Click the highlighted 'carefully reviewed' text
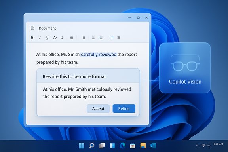This screenshot has width=228, height=152. click(x=99, y=54)
